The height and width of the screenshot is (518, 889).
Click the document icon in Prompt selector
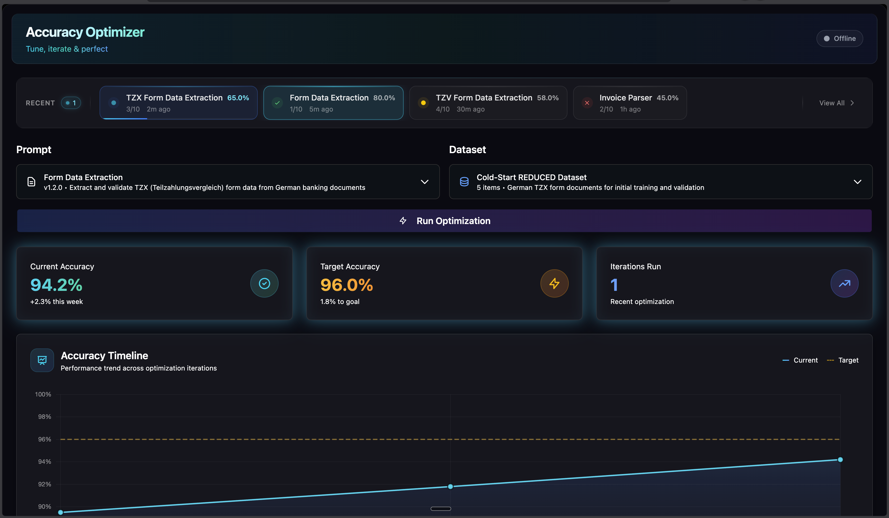(31, 182)
